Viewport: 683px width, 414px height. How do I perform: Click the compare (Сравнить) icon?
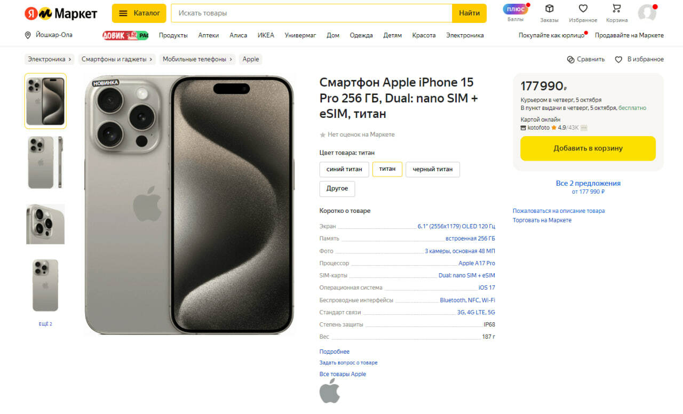coord(570,59)
